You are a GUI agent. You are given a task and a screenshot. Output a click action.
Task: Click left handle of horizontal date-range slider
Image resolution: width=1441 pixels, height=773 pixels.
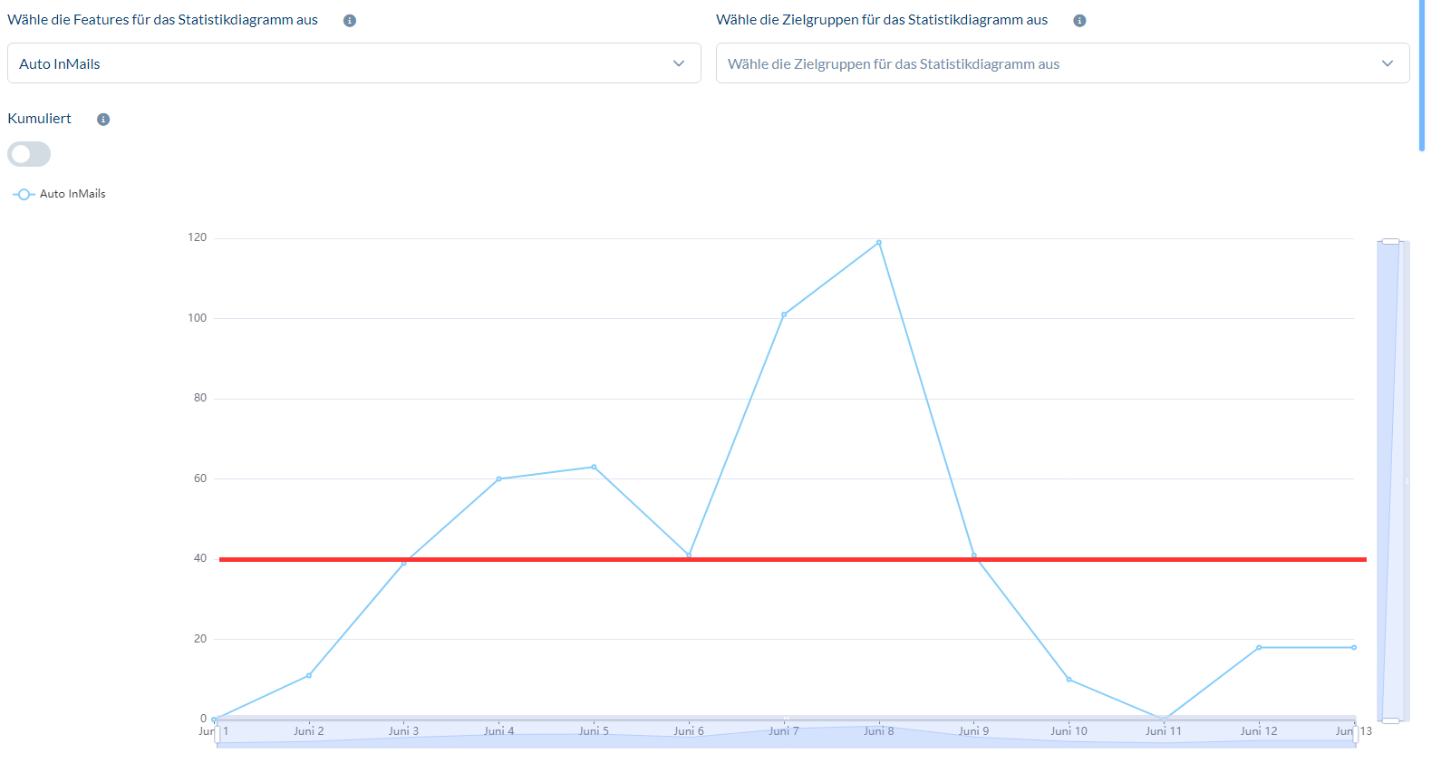pyautogui.click(x=218, y=732)
